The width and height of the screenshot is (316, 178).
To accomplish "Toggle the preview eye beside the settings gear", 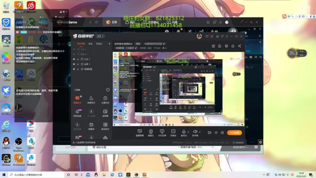I will coord(216,133).
